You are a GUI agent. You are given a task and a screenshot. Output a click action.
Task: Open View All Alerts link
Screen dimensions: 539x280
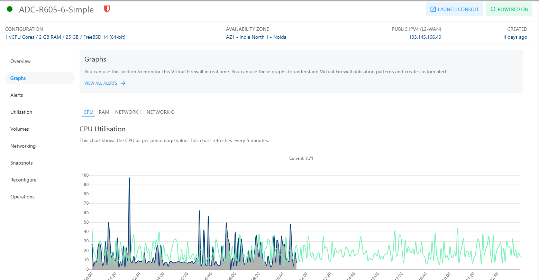[x=101, y=83]
